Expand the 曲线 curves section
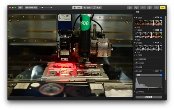Screen dimensions: 174x110 coord(134,67)
